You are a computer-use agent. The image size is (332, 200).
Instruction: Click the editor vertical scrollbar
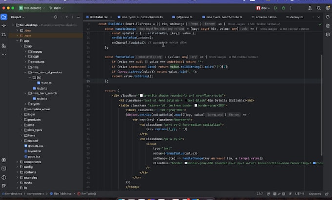pos(322,105)
